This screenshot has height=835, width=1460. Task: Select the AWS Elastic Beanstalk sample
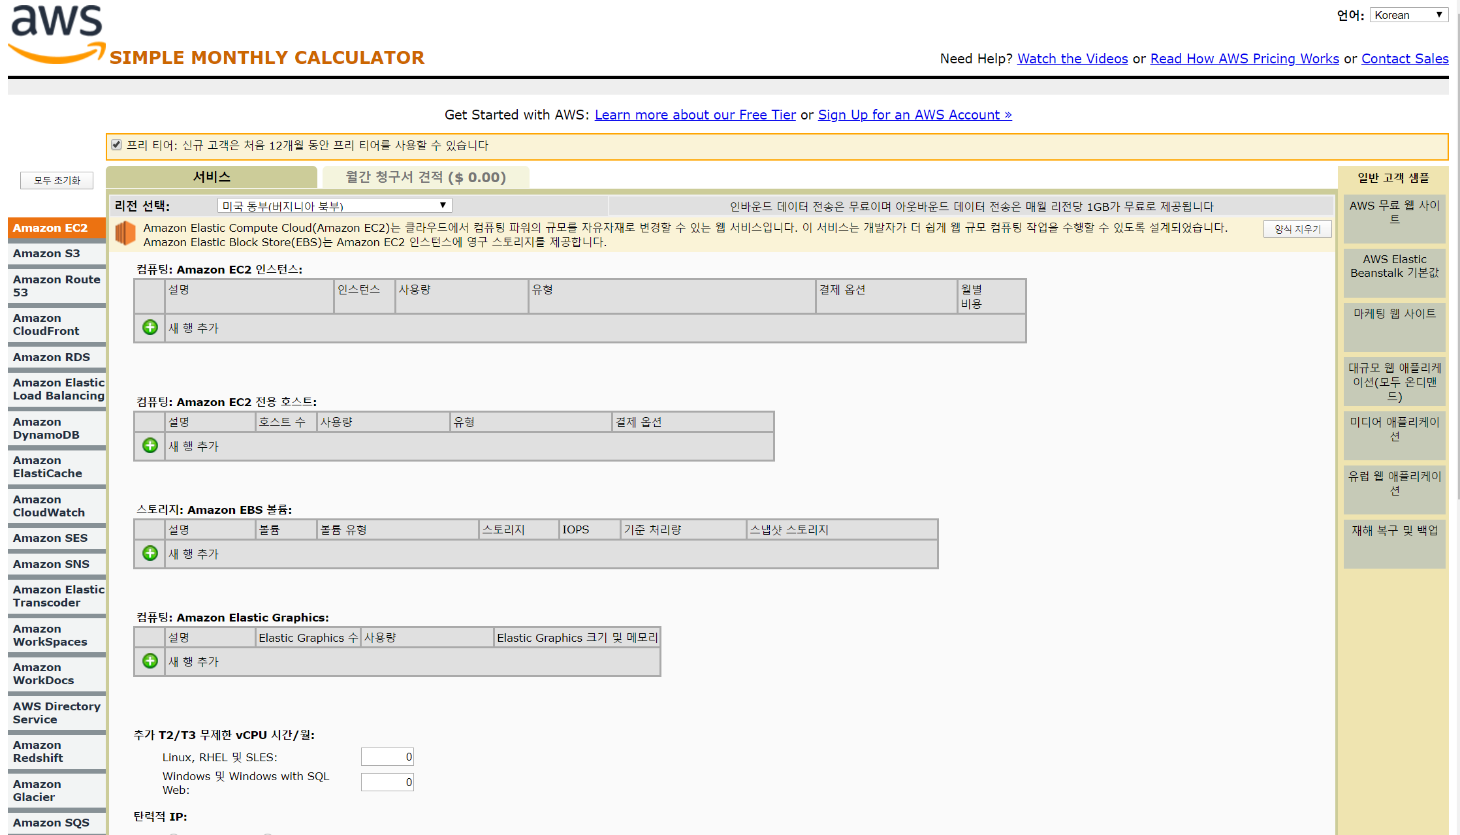(x=1394, y=266)
